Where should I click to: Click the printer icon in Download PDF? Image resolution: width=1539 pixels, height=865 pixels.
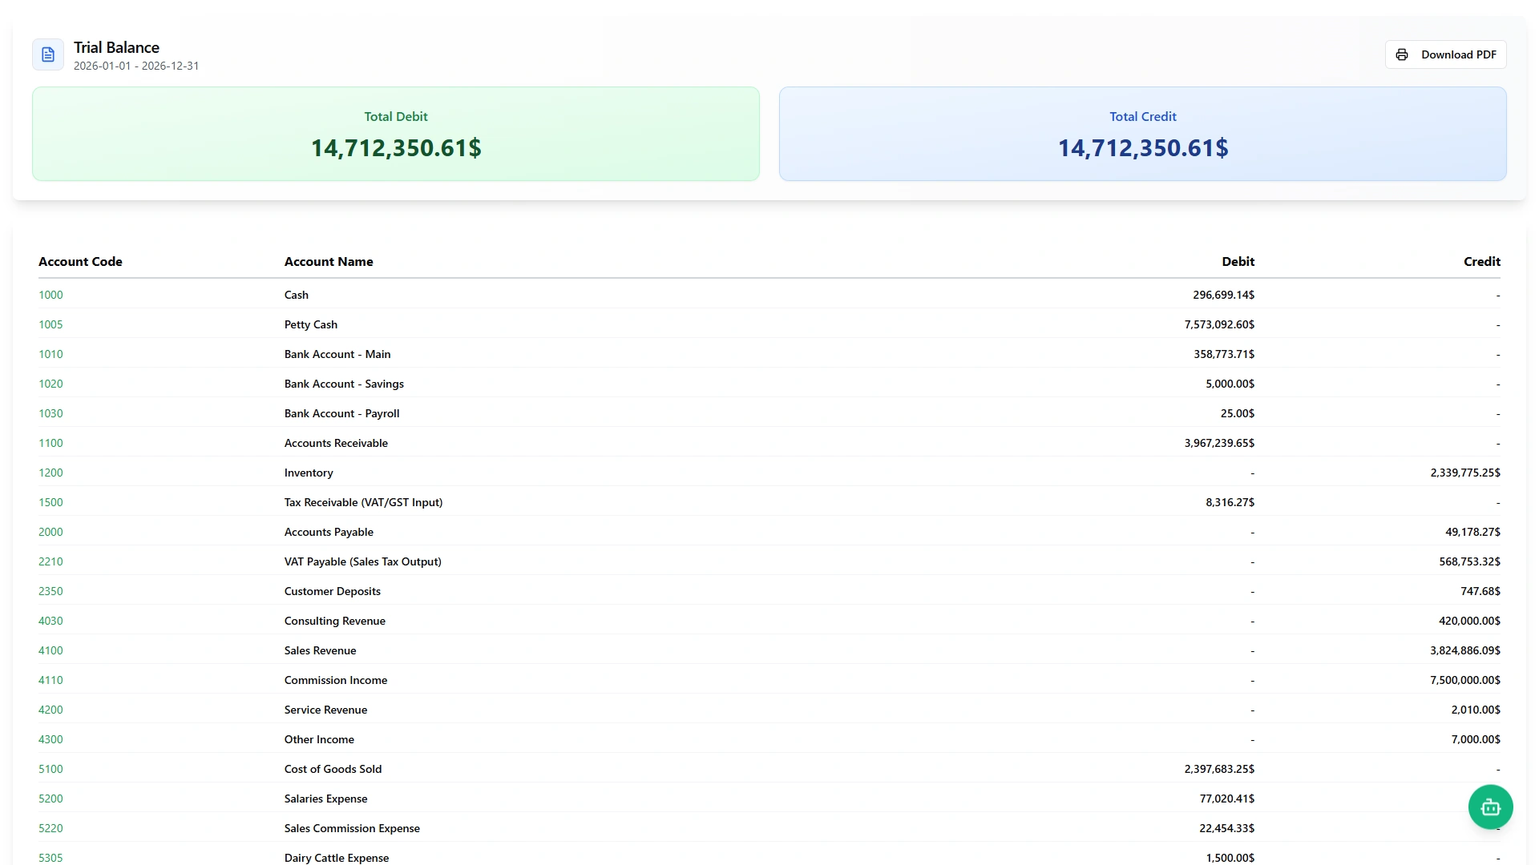coord(1402,54)
